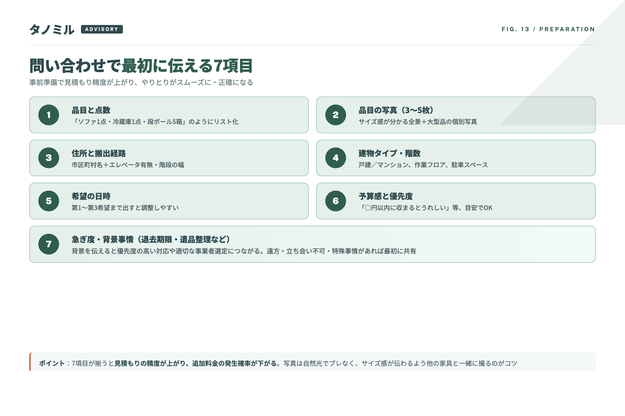Screen dimensions: 625x416
Task: Select the 品目と点数 card heading
Action: (91, 110)
